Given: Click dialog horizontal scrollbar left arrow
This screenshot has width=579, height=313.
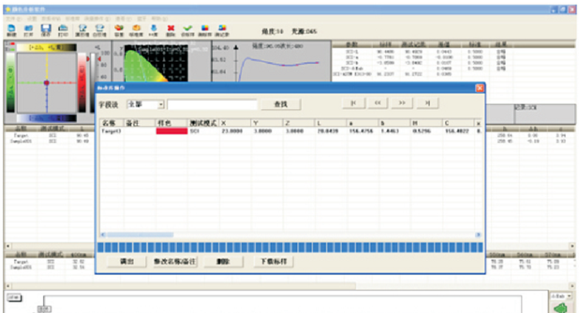Looking at the screenshot, I should 103,235.
